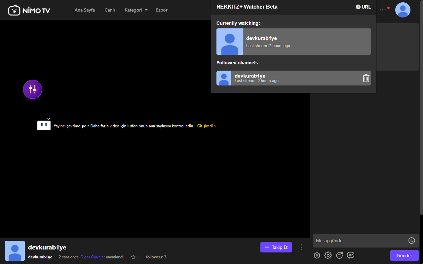Open the user profile avatar in header
The width and height of the screenshot is (423, 264).
[x=403, y=10]
